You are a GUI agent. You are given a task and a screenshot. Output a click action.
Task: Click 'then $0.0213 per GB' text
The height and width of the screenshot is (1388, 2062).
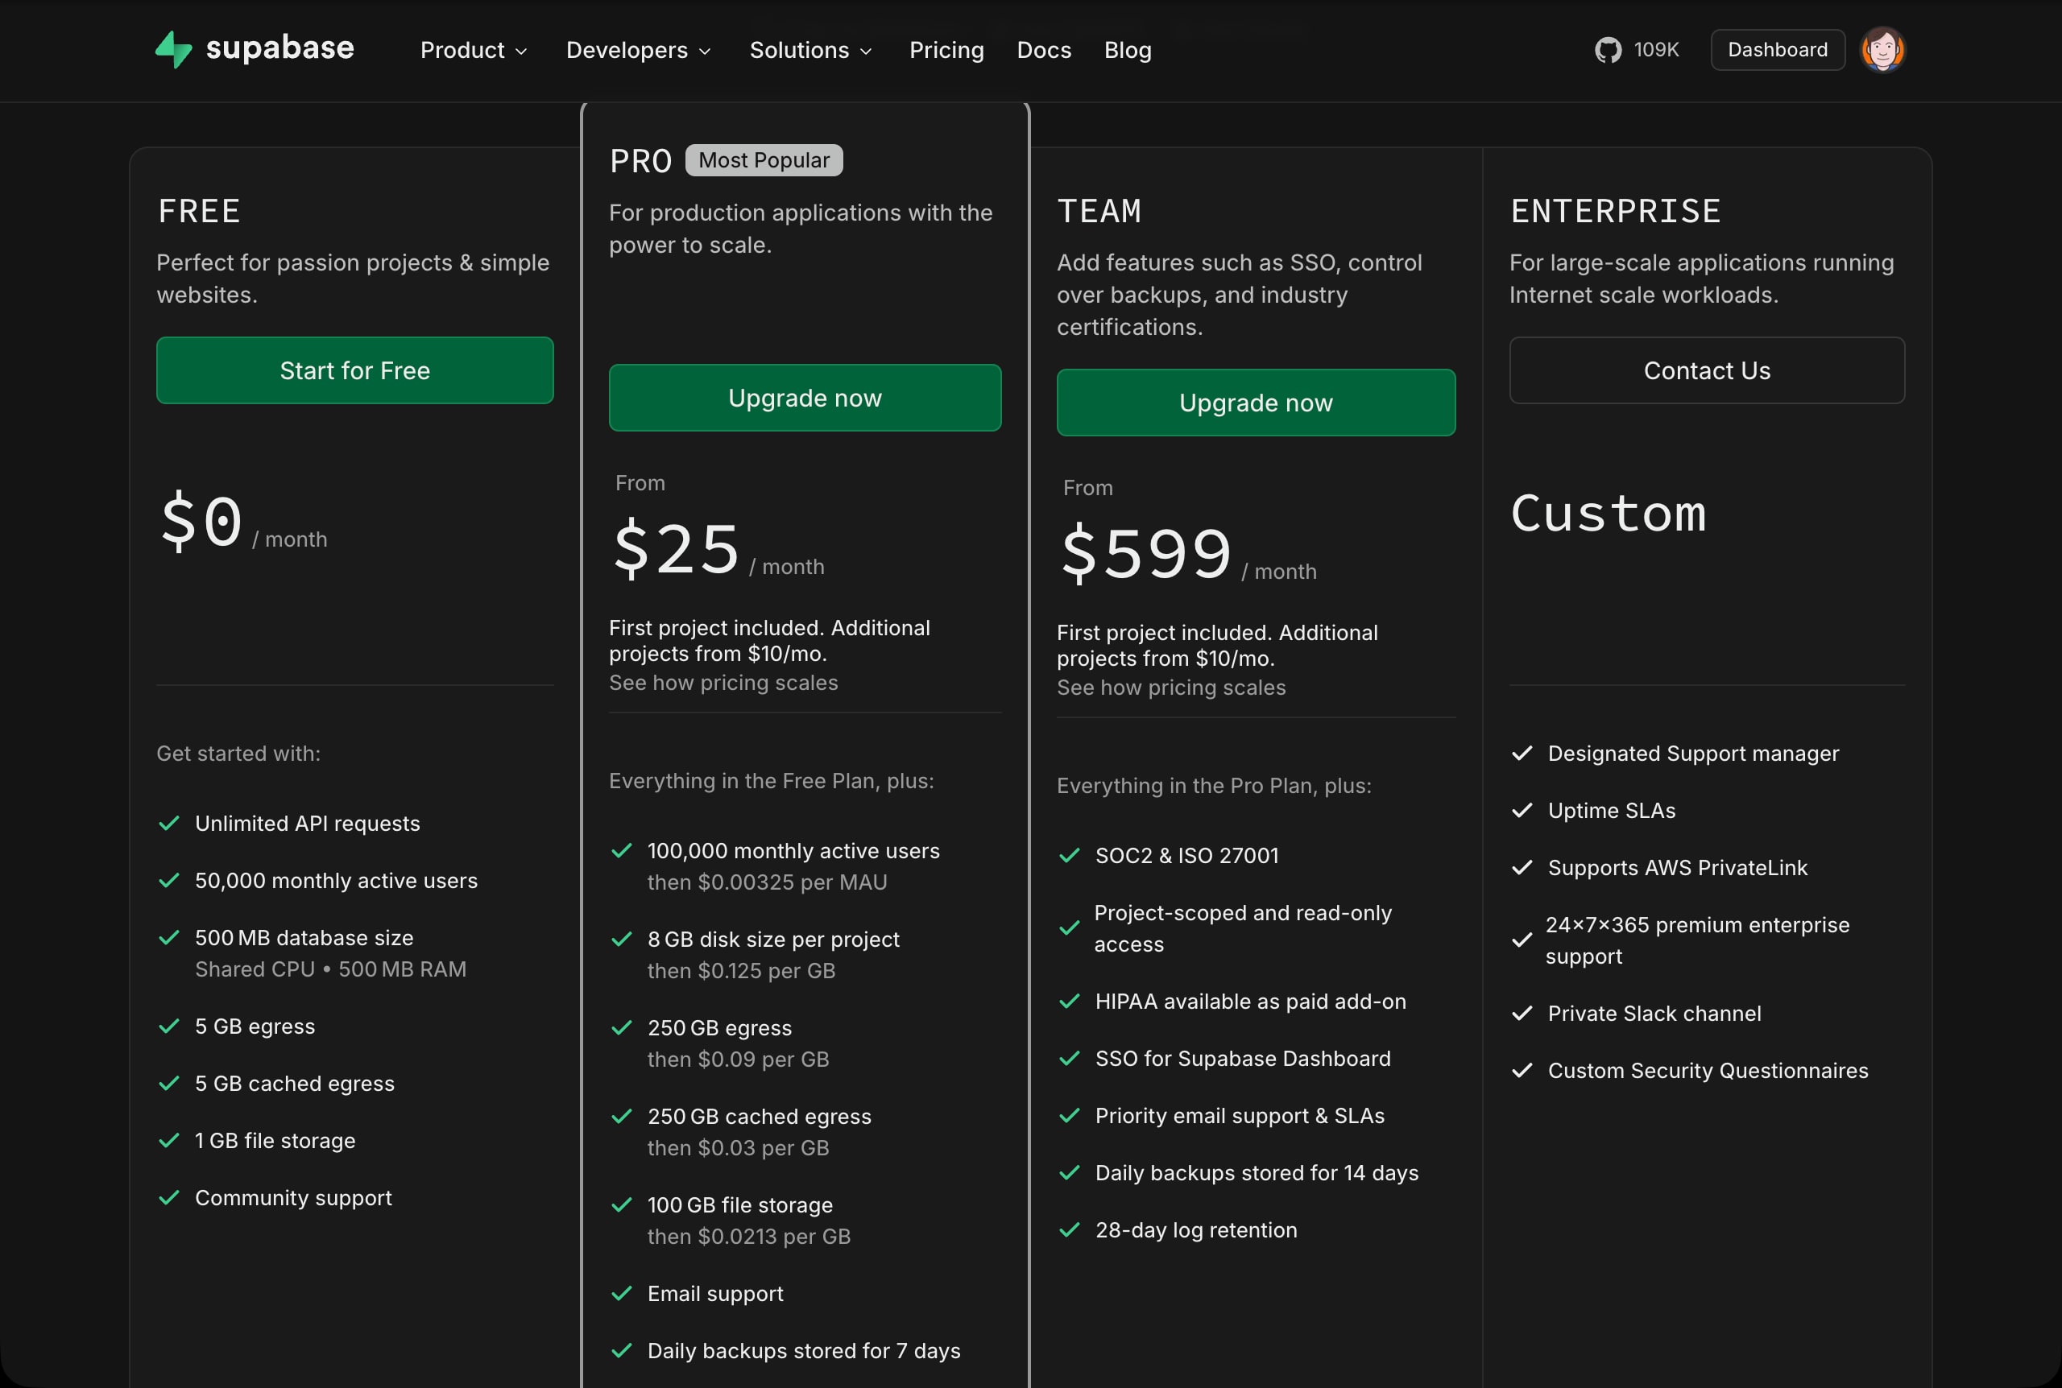(x=749, y=1237)
